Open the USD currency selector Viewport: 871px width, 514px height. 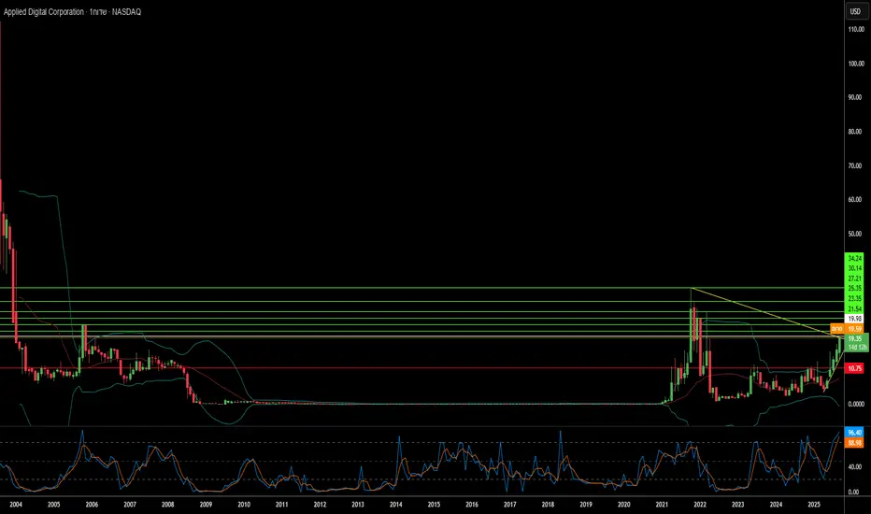pos(856,11)
